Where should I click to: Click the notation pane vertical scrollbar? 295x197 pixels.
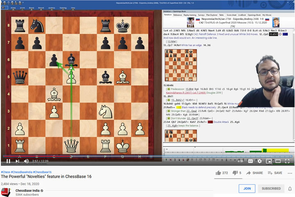(x=294, y=85)
